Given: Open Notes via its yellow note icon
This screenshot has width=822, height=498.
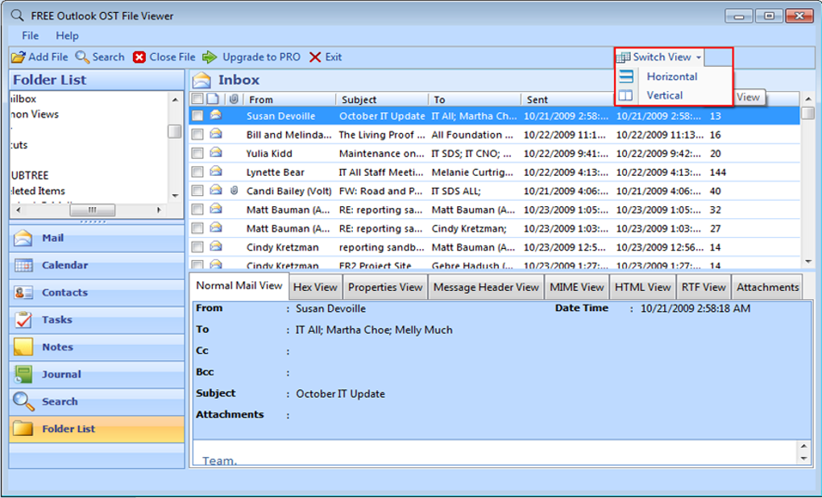Looking at the screenshot, I should (23, 347).
